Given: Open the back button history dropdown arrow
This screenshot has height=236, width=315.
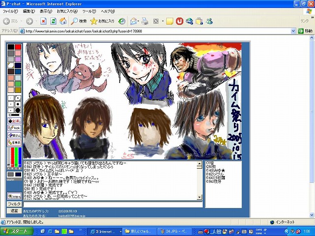Looking at the screenshot, I should coord(21,21).
